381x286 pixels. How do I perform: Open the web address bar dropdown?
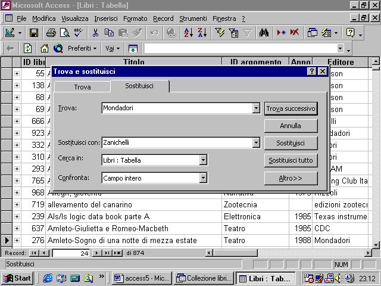[x=340, y=49]
